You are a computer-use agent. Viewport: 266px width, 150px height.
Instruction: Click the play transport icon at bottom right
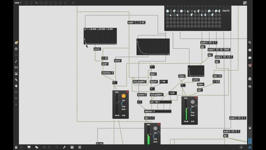[241, 147]
